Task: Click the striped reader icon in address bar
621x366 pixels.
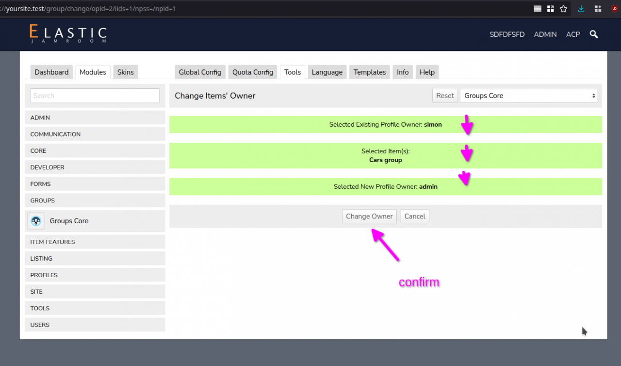Action: (538, 9)
